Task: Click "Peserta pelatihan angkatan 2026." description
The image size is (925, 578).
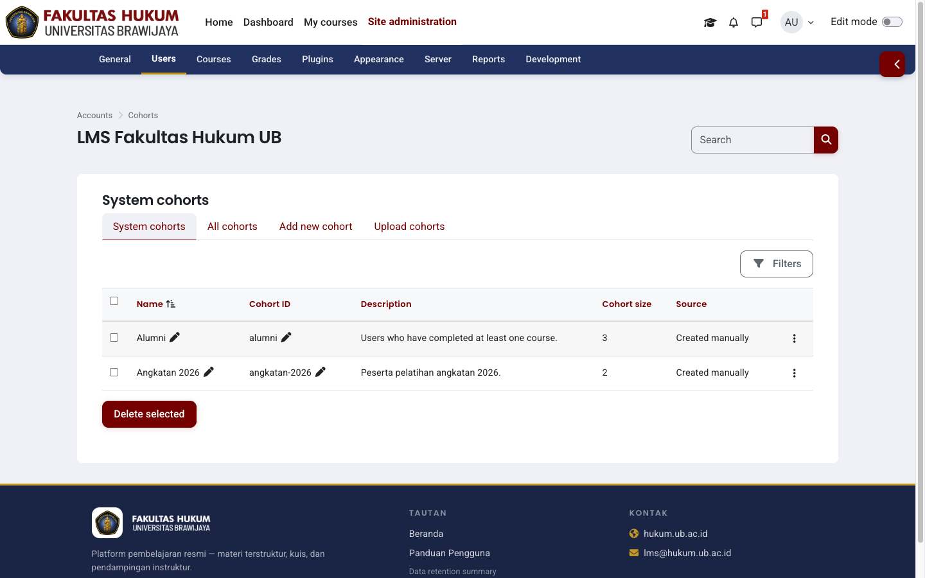Action: point(430,372)
